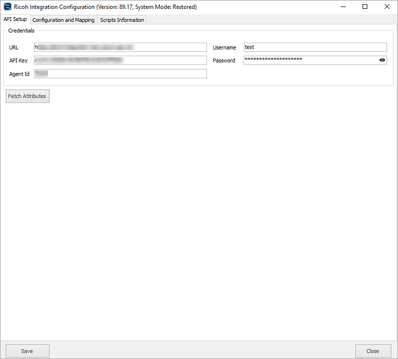Viewport: 398px width, 359px height.
Task: Click the Password label
Action: tap(224, 60)
